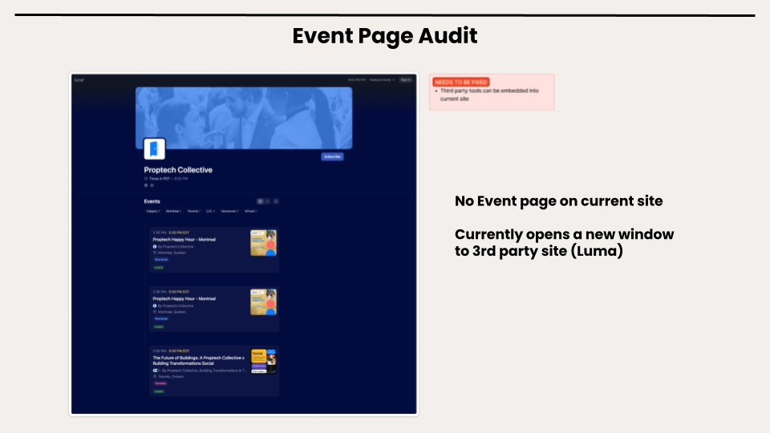The image size is (770, 433).
Task: Click the 'Events' section heading
Action: coord(152,201)
